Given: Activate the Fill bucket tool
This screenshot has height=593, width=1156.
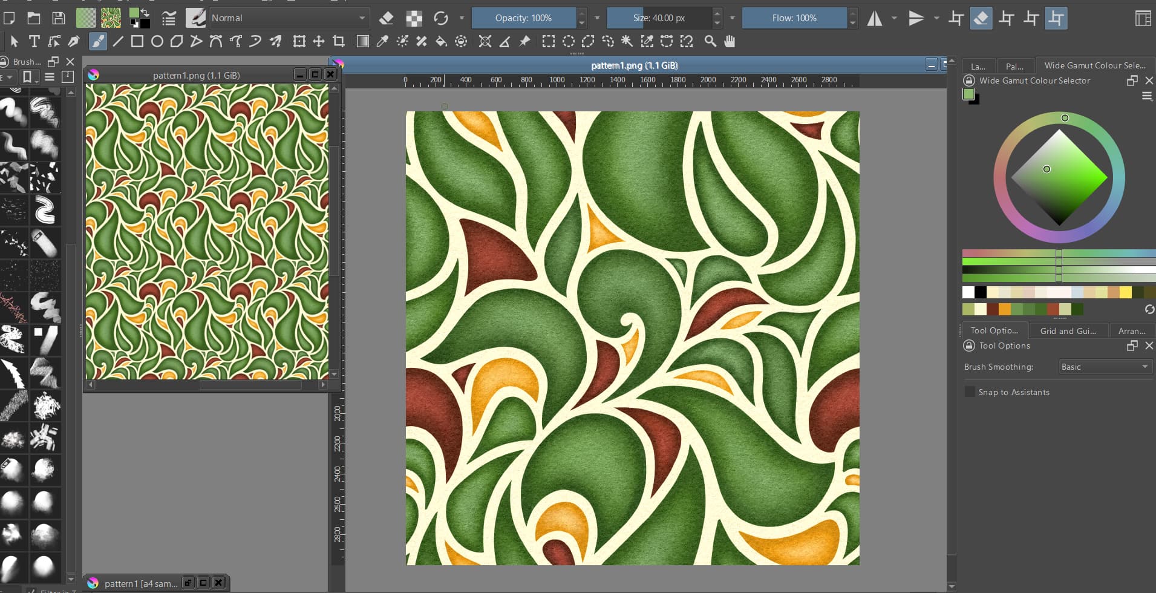Looking at the screenshot, I should coord(441,41).
